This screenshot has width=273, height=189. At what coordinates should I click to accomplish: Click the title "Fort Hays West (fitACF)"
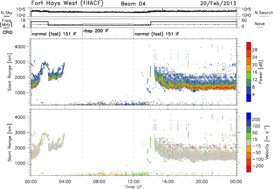(x=67, y=3)
